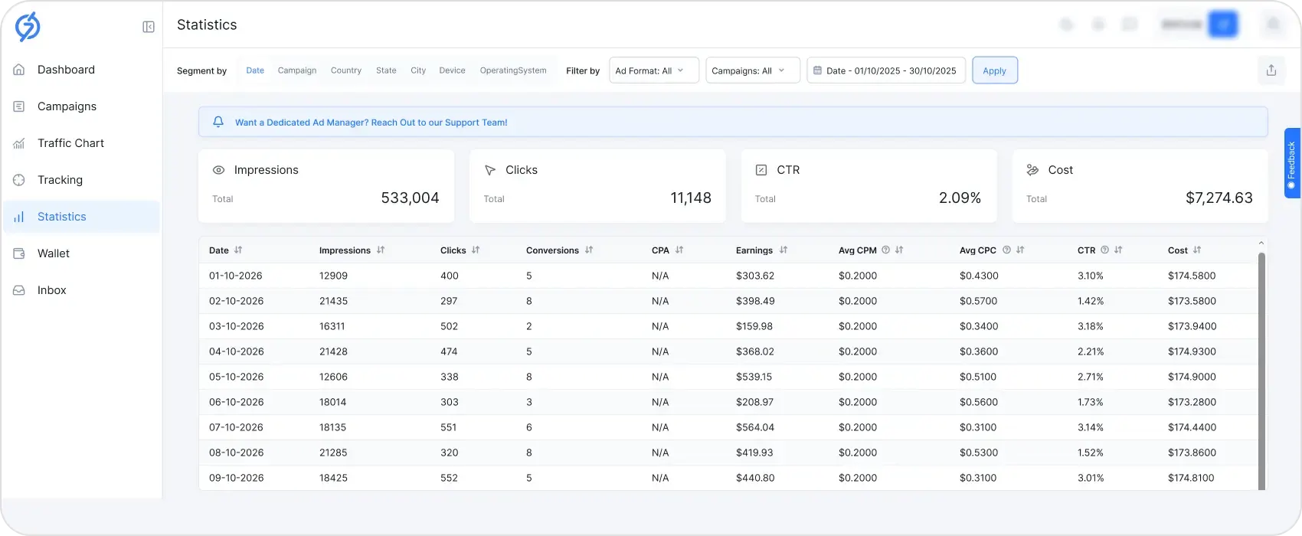Open Tracking from the sidebar

[x=82, y=180]
